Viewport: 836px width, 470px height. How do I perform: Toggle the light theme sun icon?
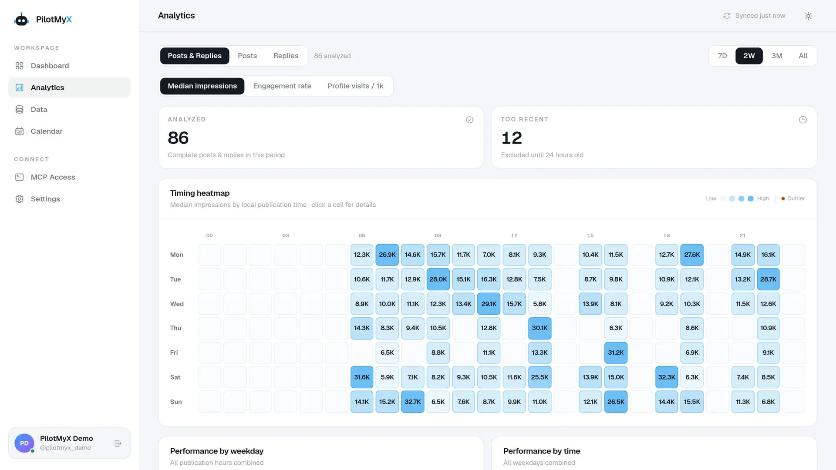point(808,16)
